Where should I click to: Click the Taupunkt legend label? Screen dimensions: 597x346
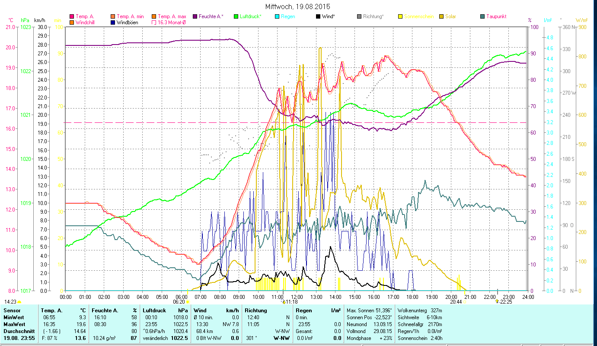click(496, 17)
